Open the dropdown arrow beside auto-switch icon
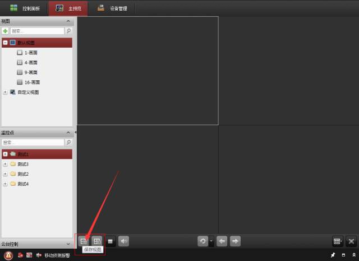 (x=211, y=241)
